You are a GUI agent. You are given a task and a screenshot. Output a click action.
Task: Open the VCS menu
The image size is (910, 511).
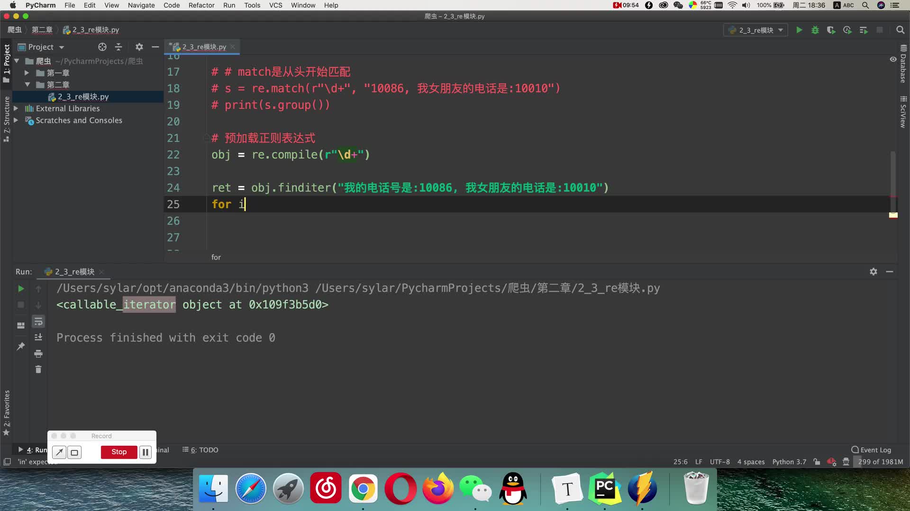[275, 5]
